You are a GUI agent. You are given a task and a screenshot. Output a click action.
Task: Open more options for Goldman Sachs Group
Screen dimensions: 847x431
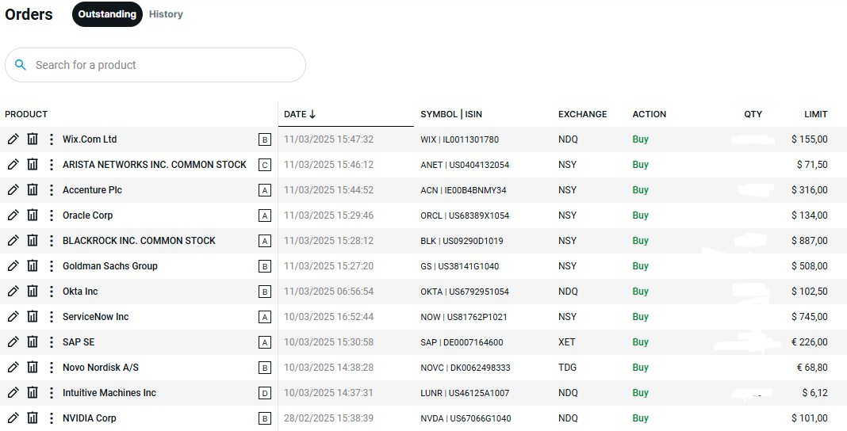click(x=51, y=266)
